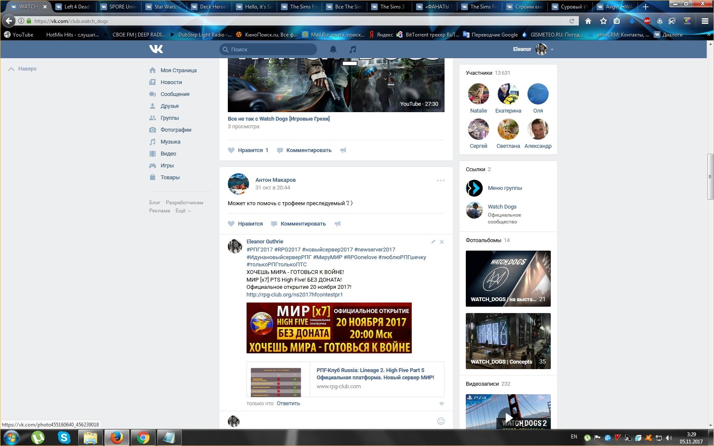The height and width of the screenshot is (446, 714).
Task: Click the VK logo in header
Action: tap(156, 49)
